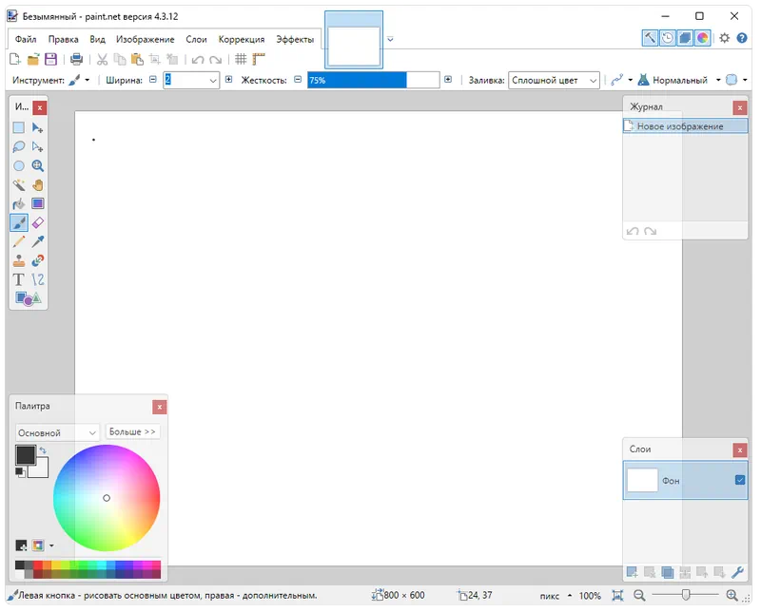Select the Zoom tool in toolbox
Viewport: 761px width, 612px height.
(x=37, y=166)
